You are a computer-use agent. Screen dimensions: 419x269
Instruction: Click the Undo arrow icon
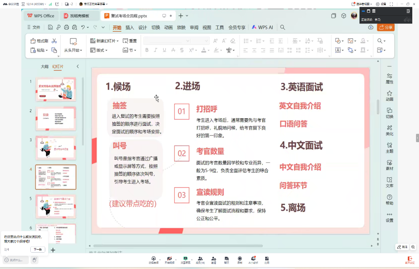pyautogui.click(x=83, y=27)
